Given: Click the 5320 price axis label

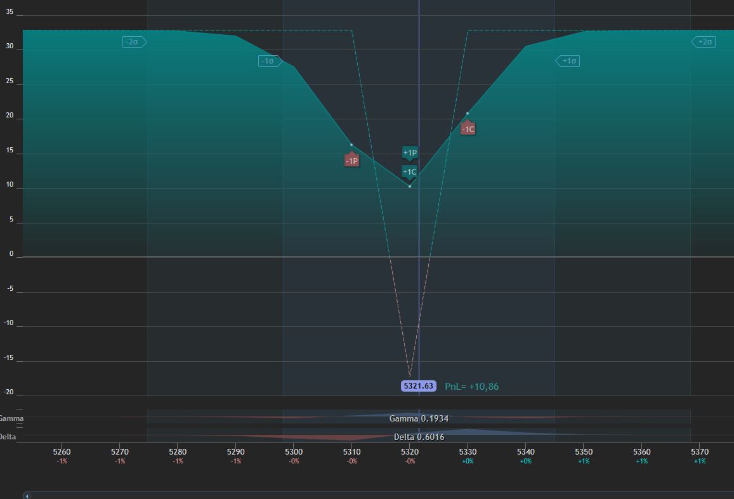Looking at the screenshot, I should [410, 451].
